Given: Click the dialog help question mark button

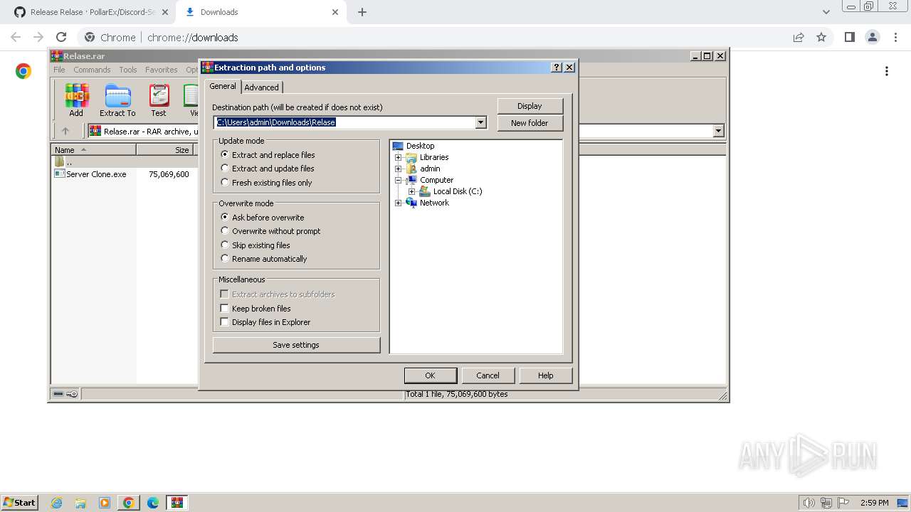Looking at the screenshot, I should pyautogui.click(x=557, y=67).
